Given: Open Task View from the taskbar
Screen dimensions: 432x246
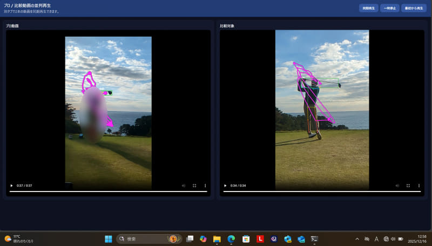Looking at the screenshot, I should tap(190, 239).
